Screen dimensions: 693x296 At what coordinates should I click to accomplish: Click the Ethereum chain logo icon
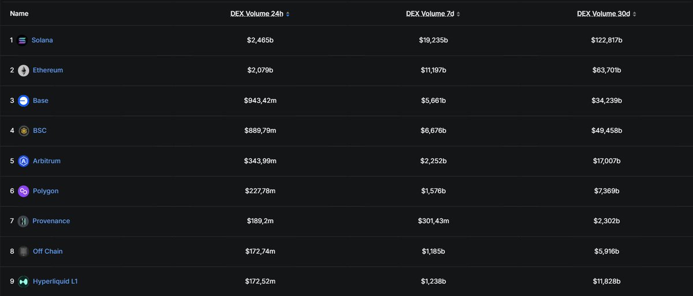[23, 70]
